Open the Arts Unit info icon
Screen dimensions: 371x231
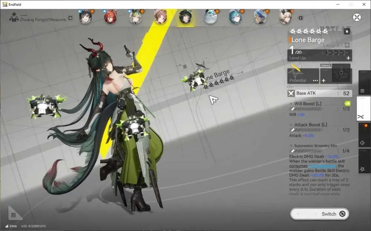coord(347,45)
